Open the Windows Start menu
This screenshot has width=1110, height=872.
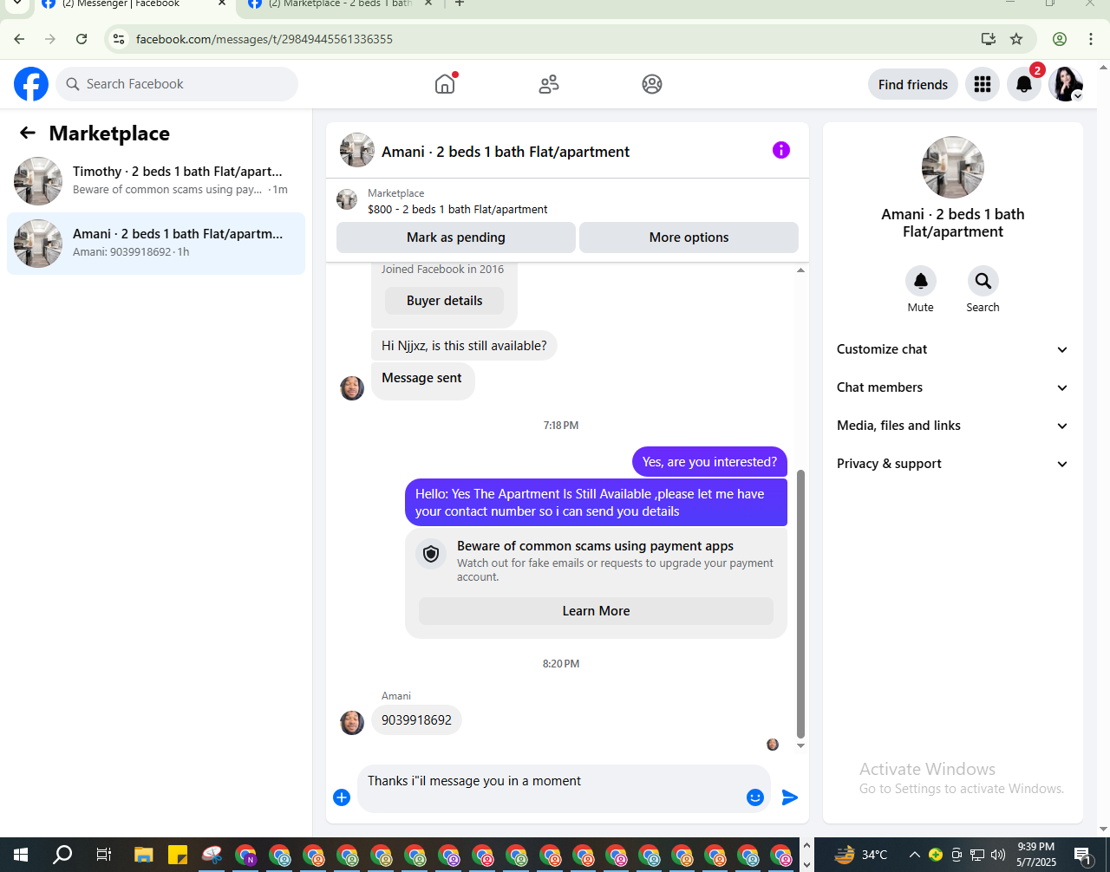pyautogui.click(x=20, y=855)
